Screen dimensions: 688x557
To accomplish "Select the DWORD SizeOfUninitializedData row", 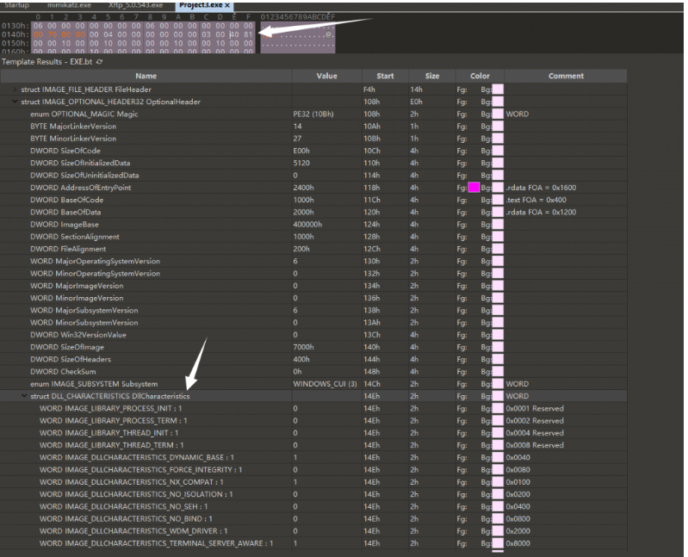I will point(313,176).
